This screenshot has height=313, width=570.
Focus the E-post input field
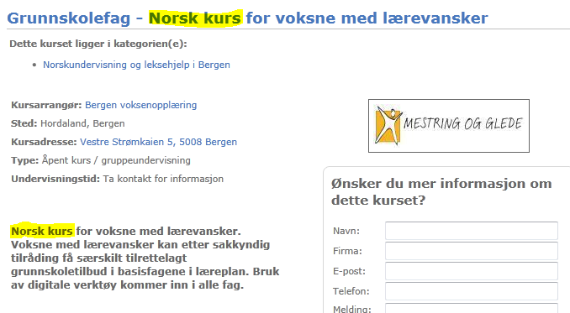472,271
